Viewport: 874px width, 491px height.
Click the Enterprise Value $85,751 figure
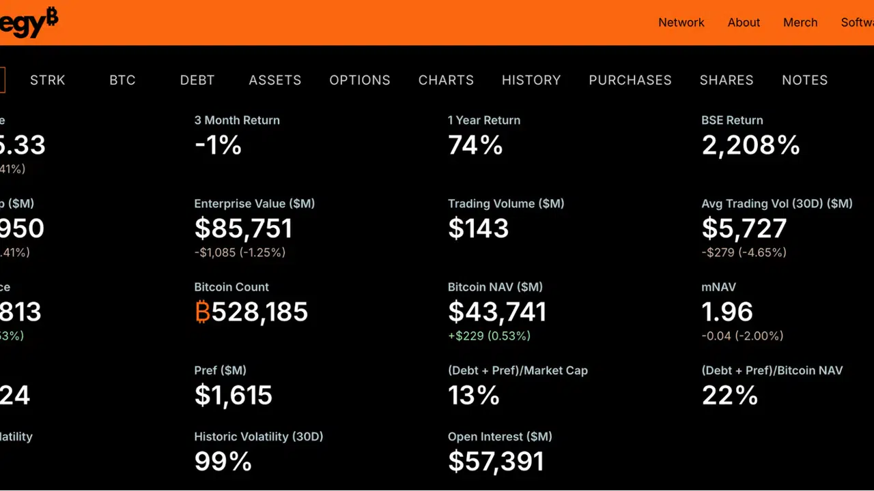pos(244,228)
